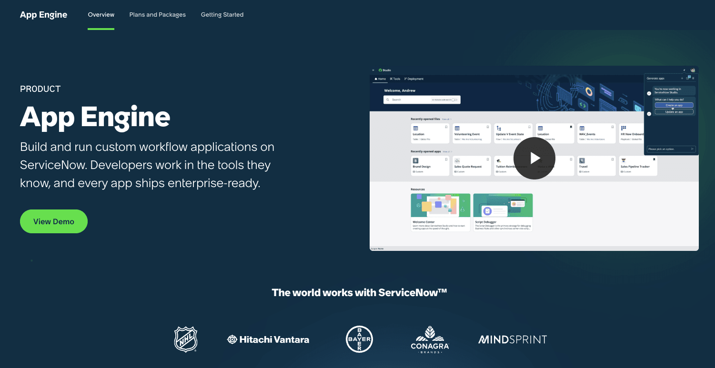Click the Mindsprint logo
Viewport: 715px width, 368px height.
coord(513,339)
